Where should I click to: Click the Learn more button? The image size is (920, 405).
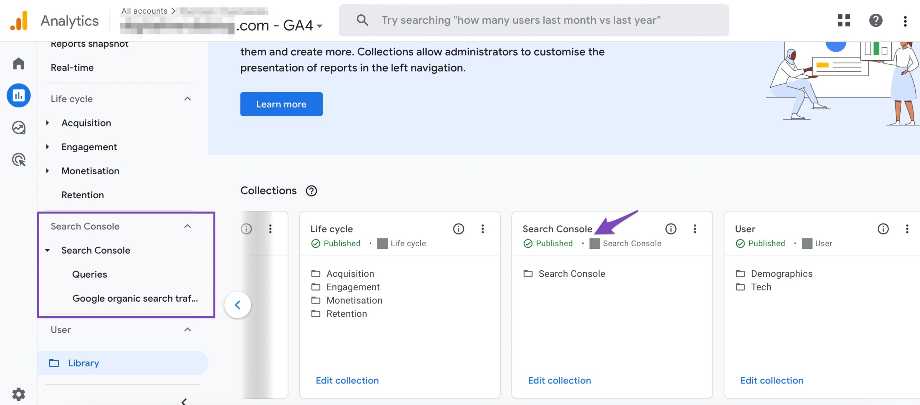[281, 104]
